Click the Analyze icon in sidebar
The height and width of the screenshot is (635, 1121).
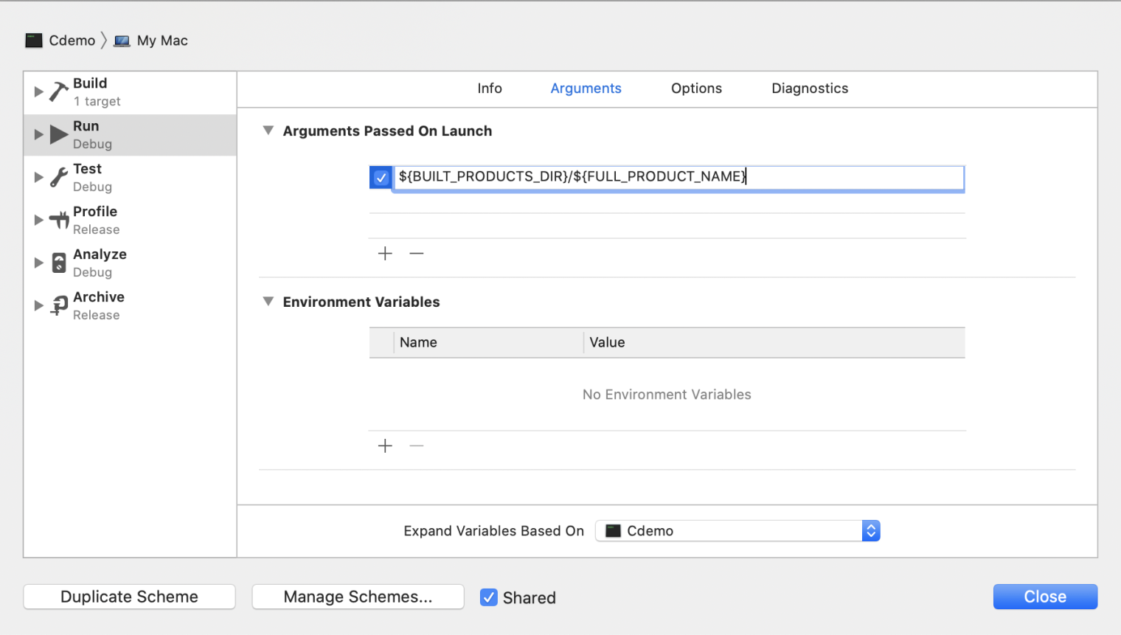tap(59, 263)
